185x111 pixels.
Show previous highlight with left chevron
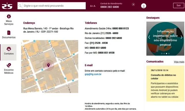[x=149, y=37]
